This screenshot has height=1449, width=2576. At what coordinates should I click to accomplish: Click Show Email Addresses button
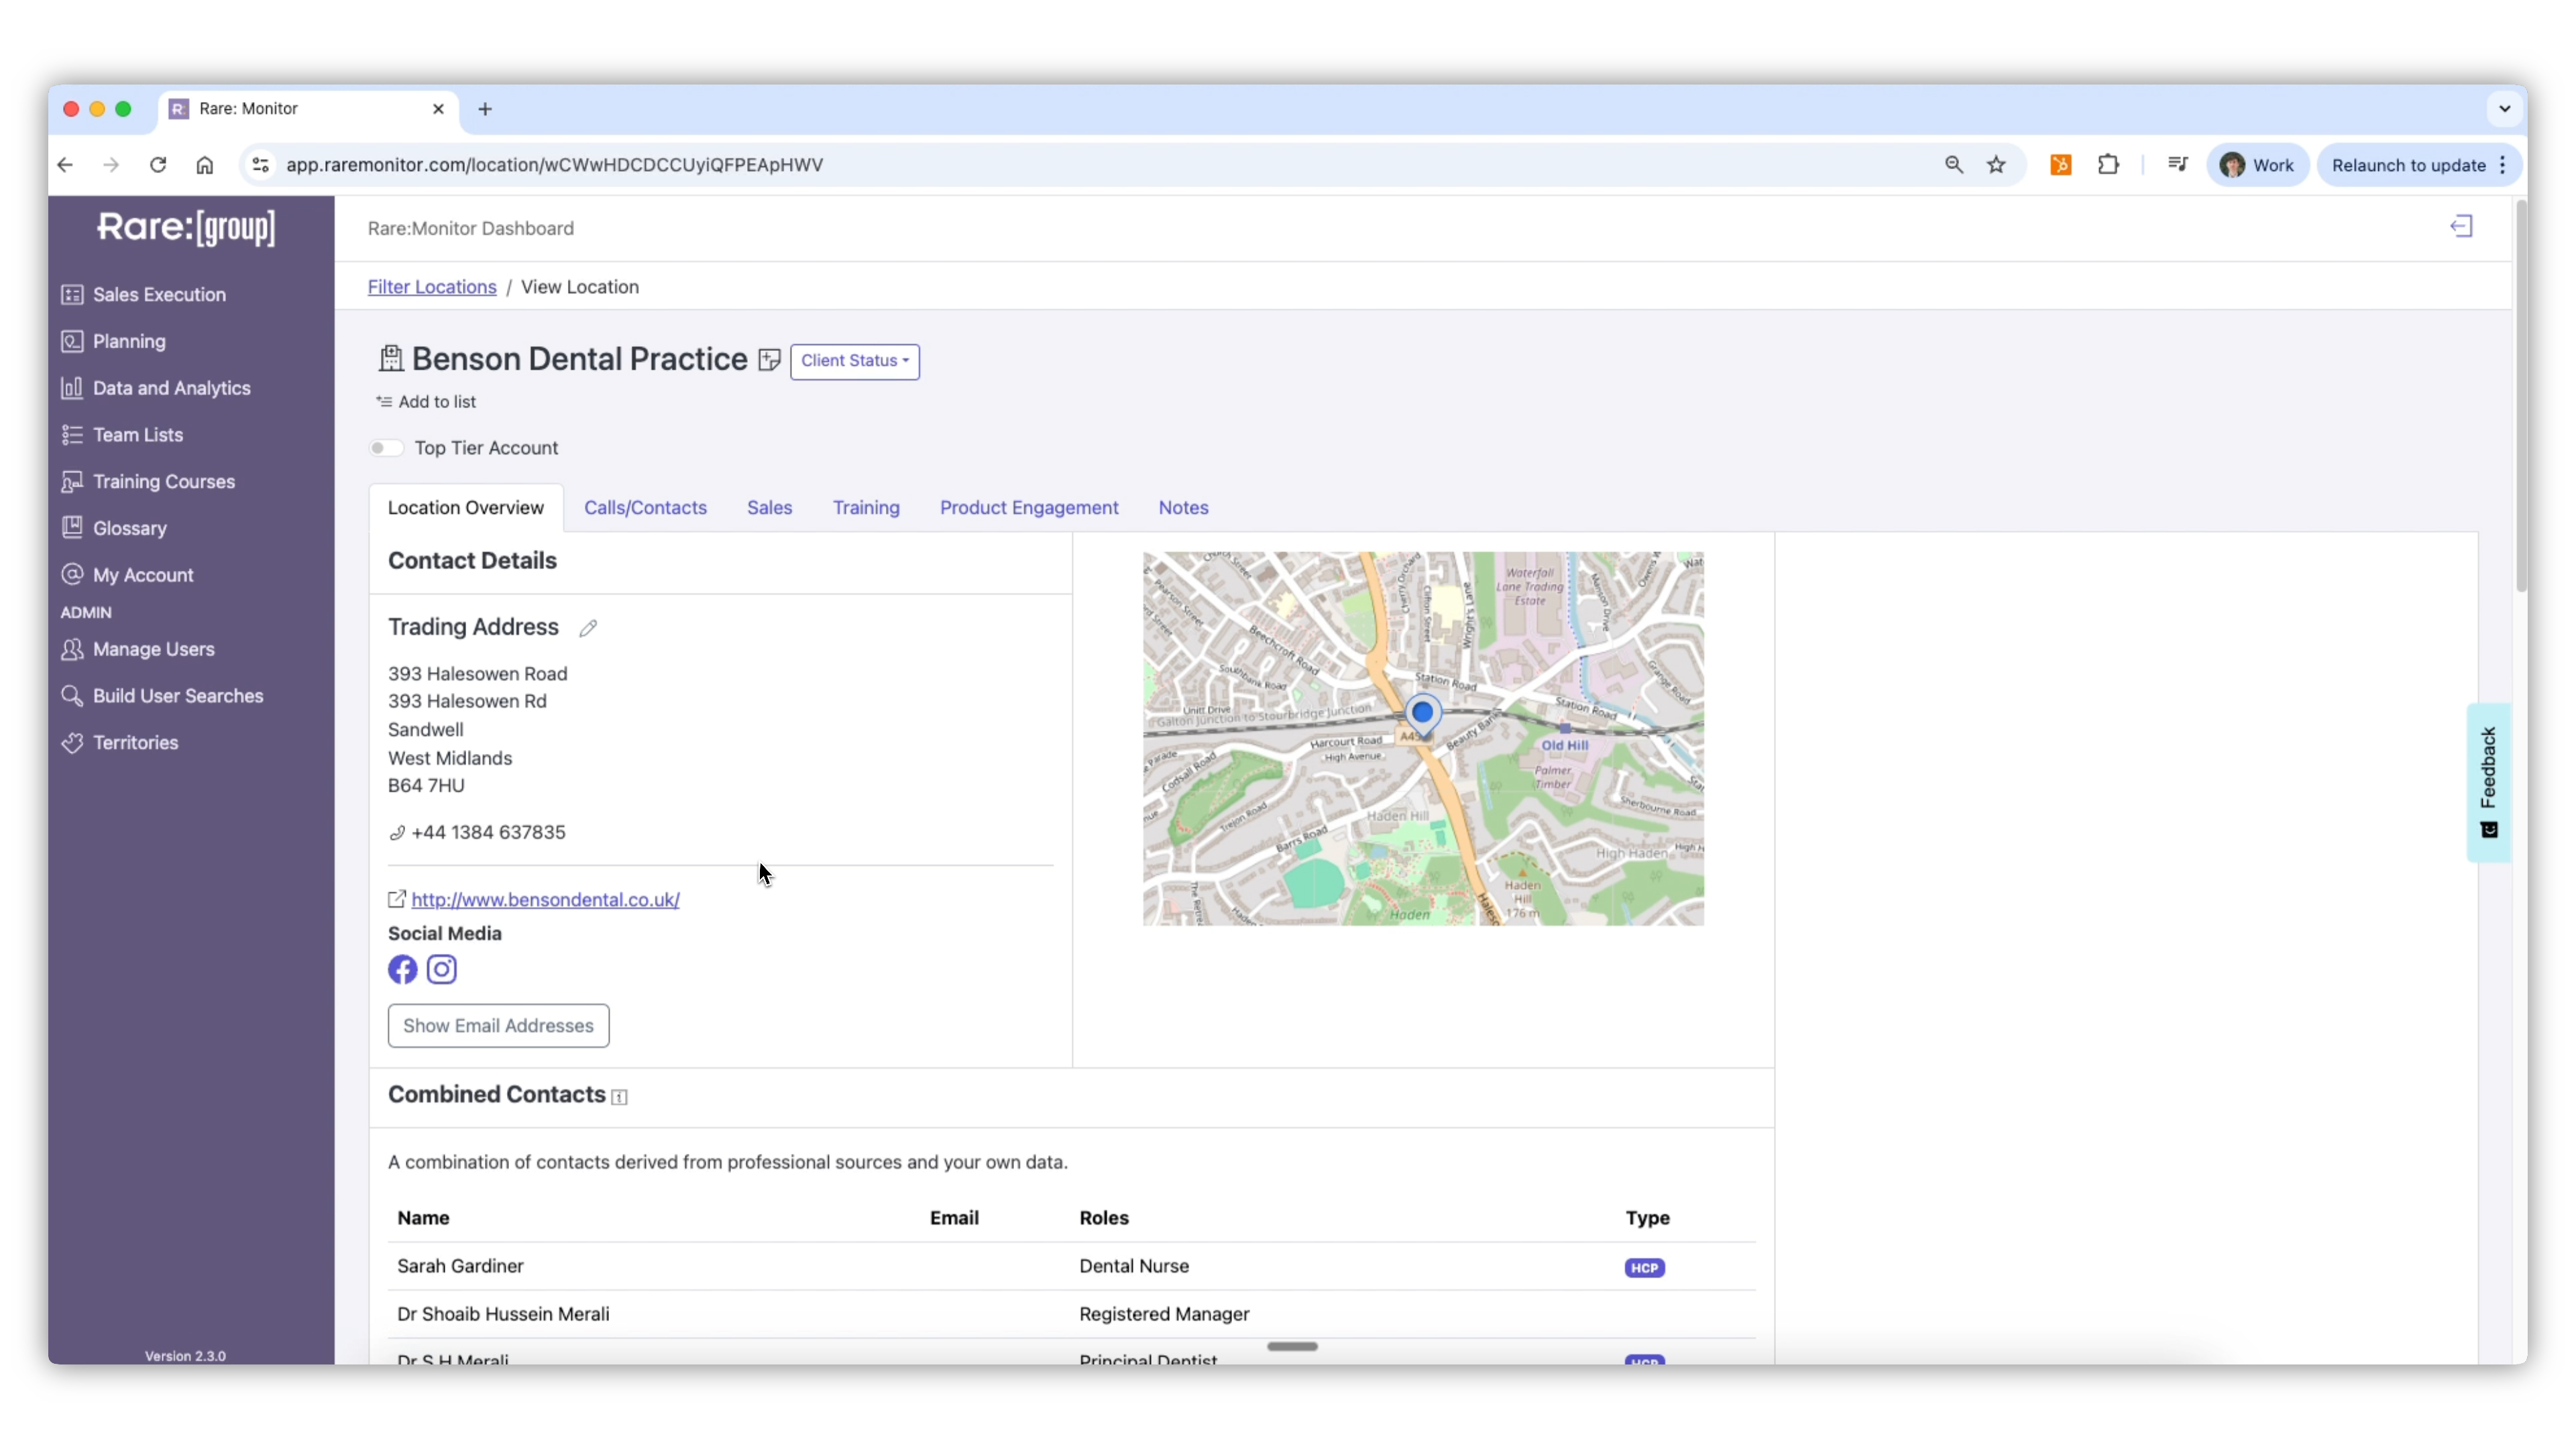tap(498, 1026)
